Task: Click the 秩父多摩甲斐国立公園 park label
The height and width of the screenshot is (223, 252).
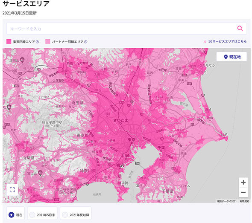Action: 52,124
